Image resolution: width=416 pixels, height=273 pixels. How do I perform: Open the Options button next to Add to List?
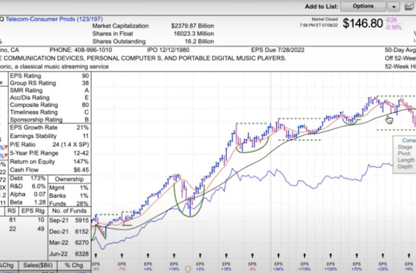click(363, 6)
